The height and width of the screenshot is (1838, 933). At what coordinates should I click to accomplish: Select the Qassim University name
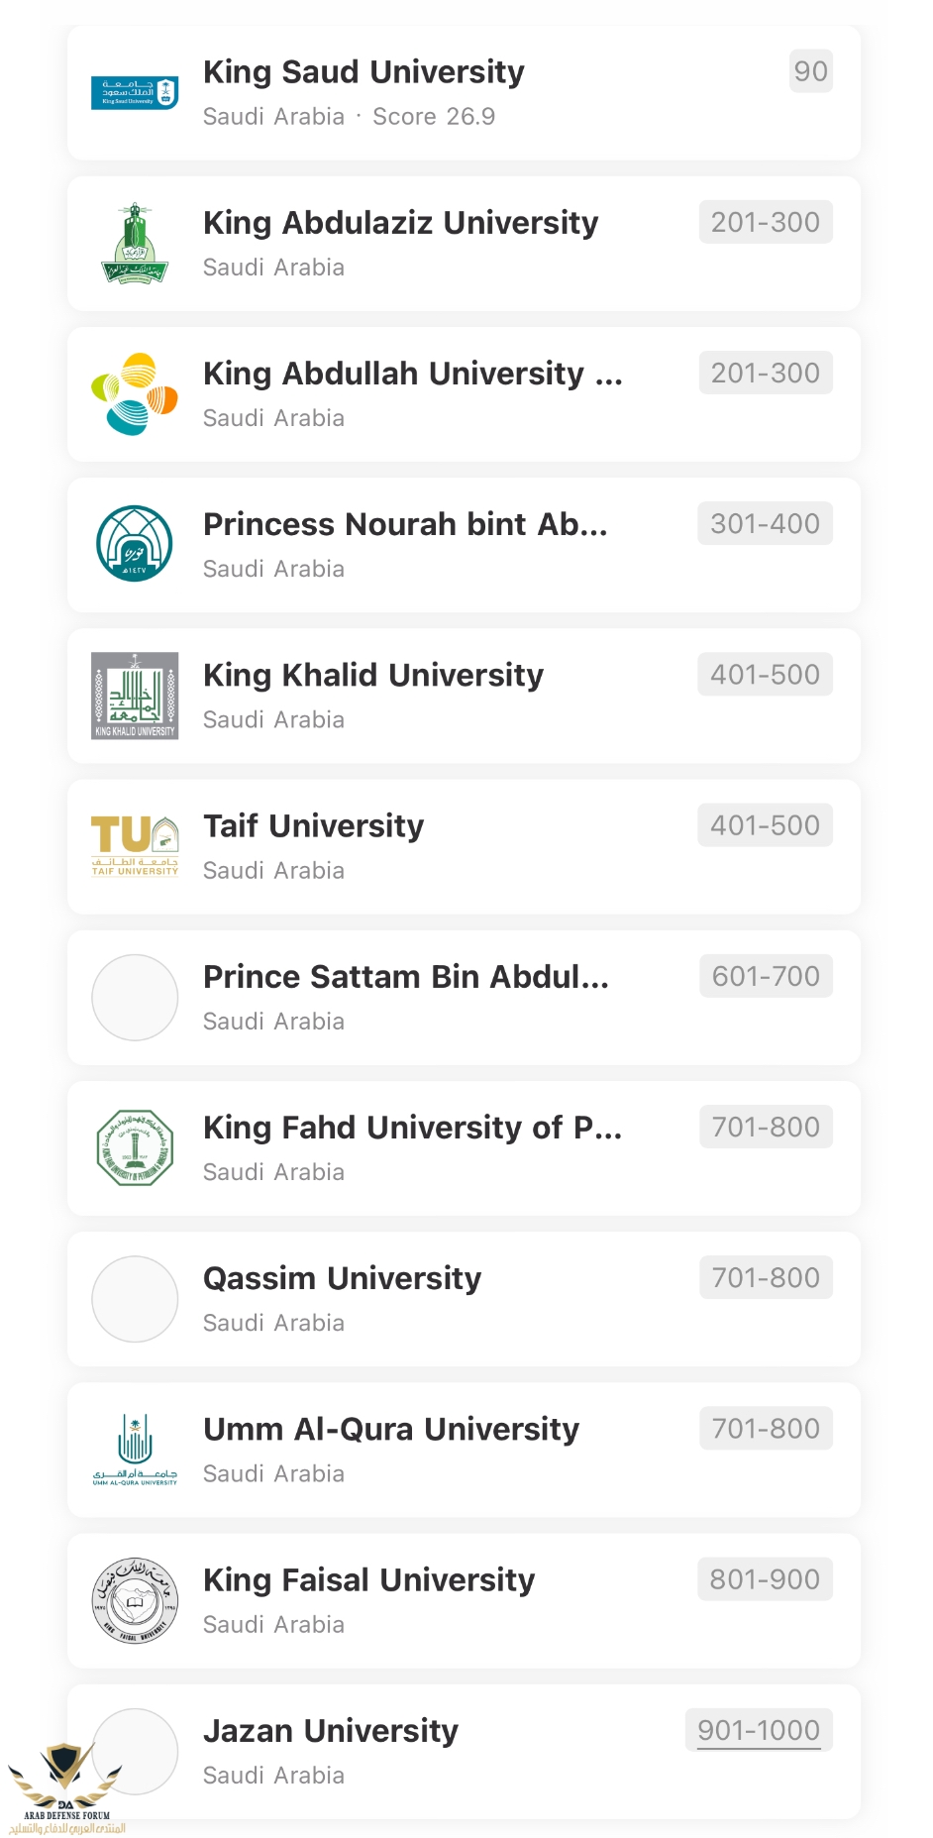pyautogui.click(x=342, y=1278)
